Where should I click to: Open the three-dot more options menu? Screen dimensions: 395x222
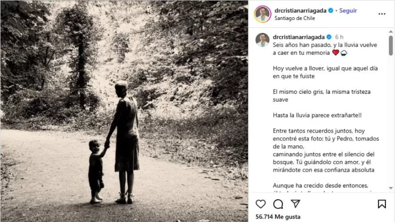(x=382, y=14)
